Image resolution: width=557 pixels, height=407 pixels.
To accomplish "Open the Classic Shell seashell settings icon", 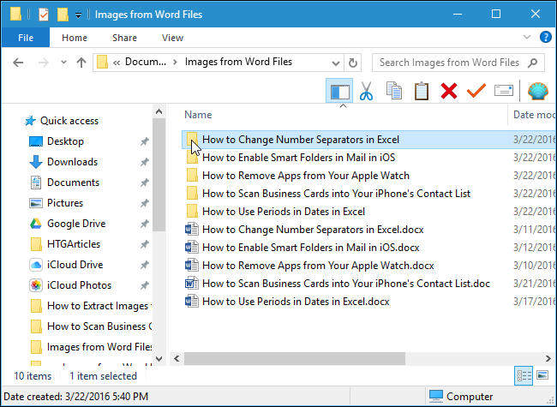I will point(537,92).
